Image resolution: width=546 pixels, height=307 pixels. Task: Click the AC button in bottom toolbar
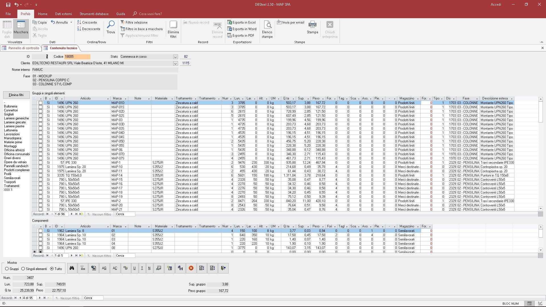click(x=115, y=268)
